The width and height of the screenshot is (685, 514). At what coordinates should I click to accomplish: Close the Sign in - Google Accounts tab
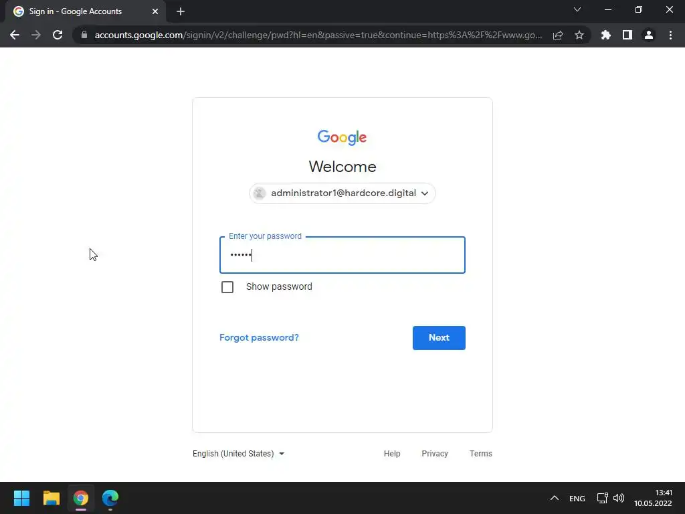[x=155, y=11]
